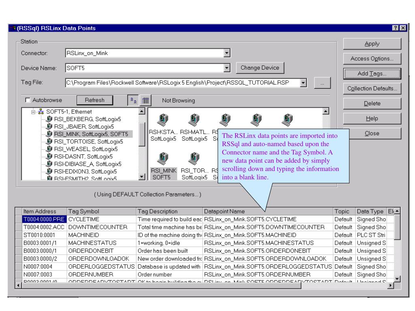Open the Connector dropdown list
Screen dimensions: 415x311
[x=227, y=53]
